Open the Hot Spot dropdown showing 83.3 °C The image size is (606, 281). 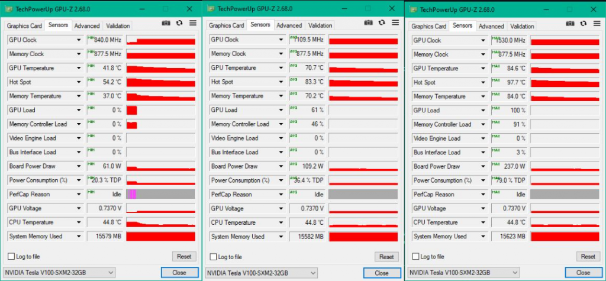coord(281,82)
